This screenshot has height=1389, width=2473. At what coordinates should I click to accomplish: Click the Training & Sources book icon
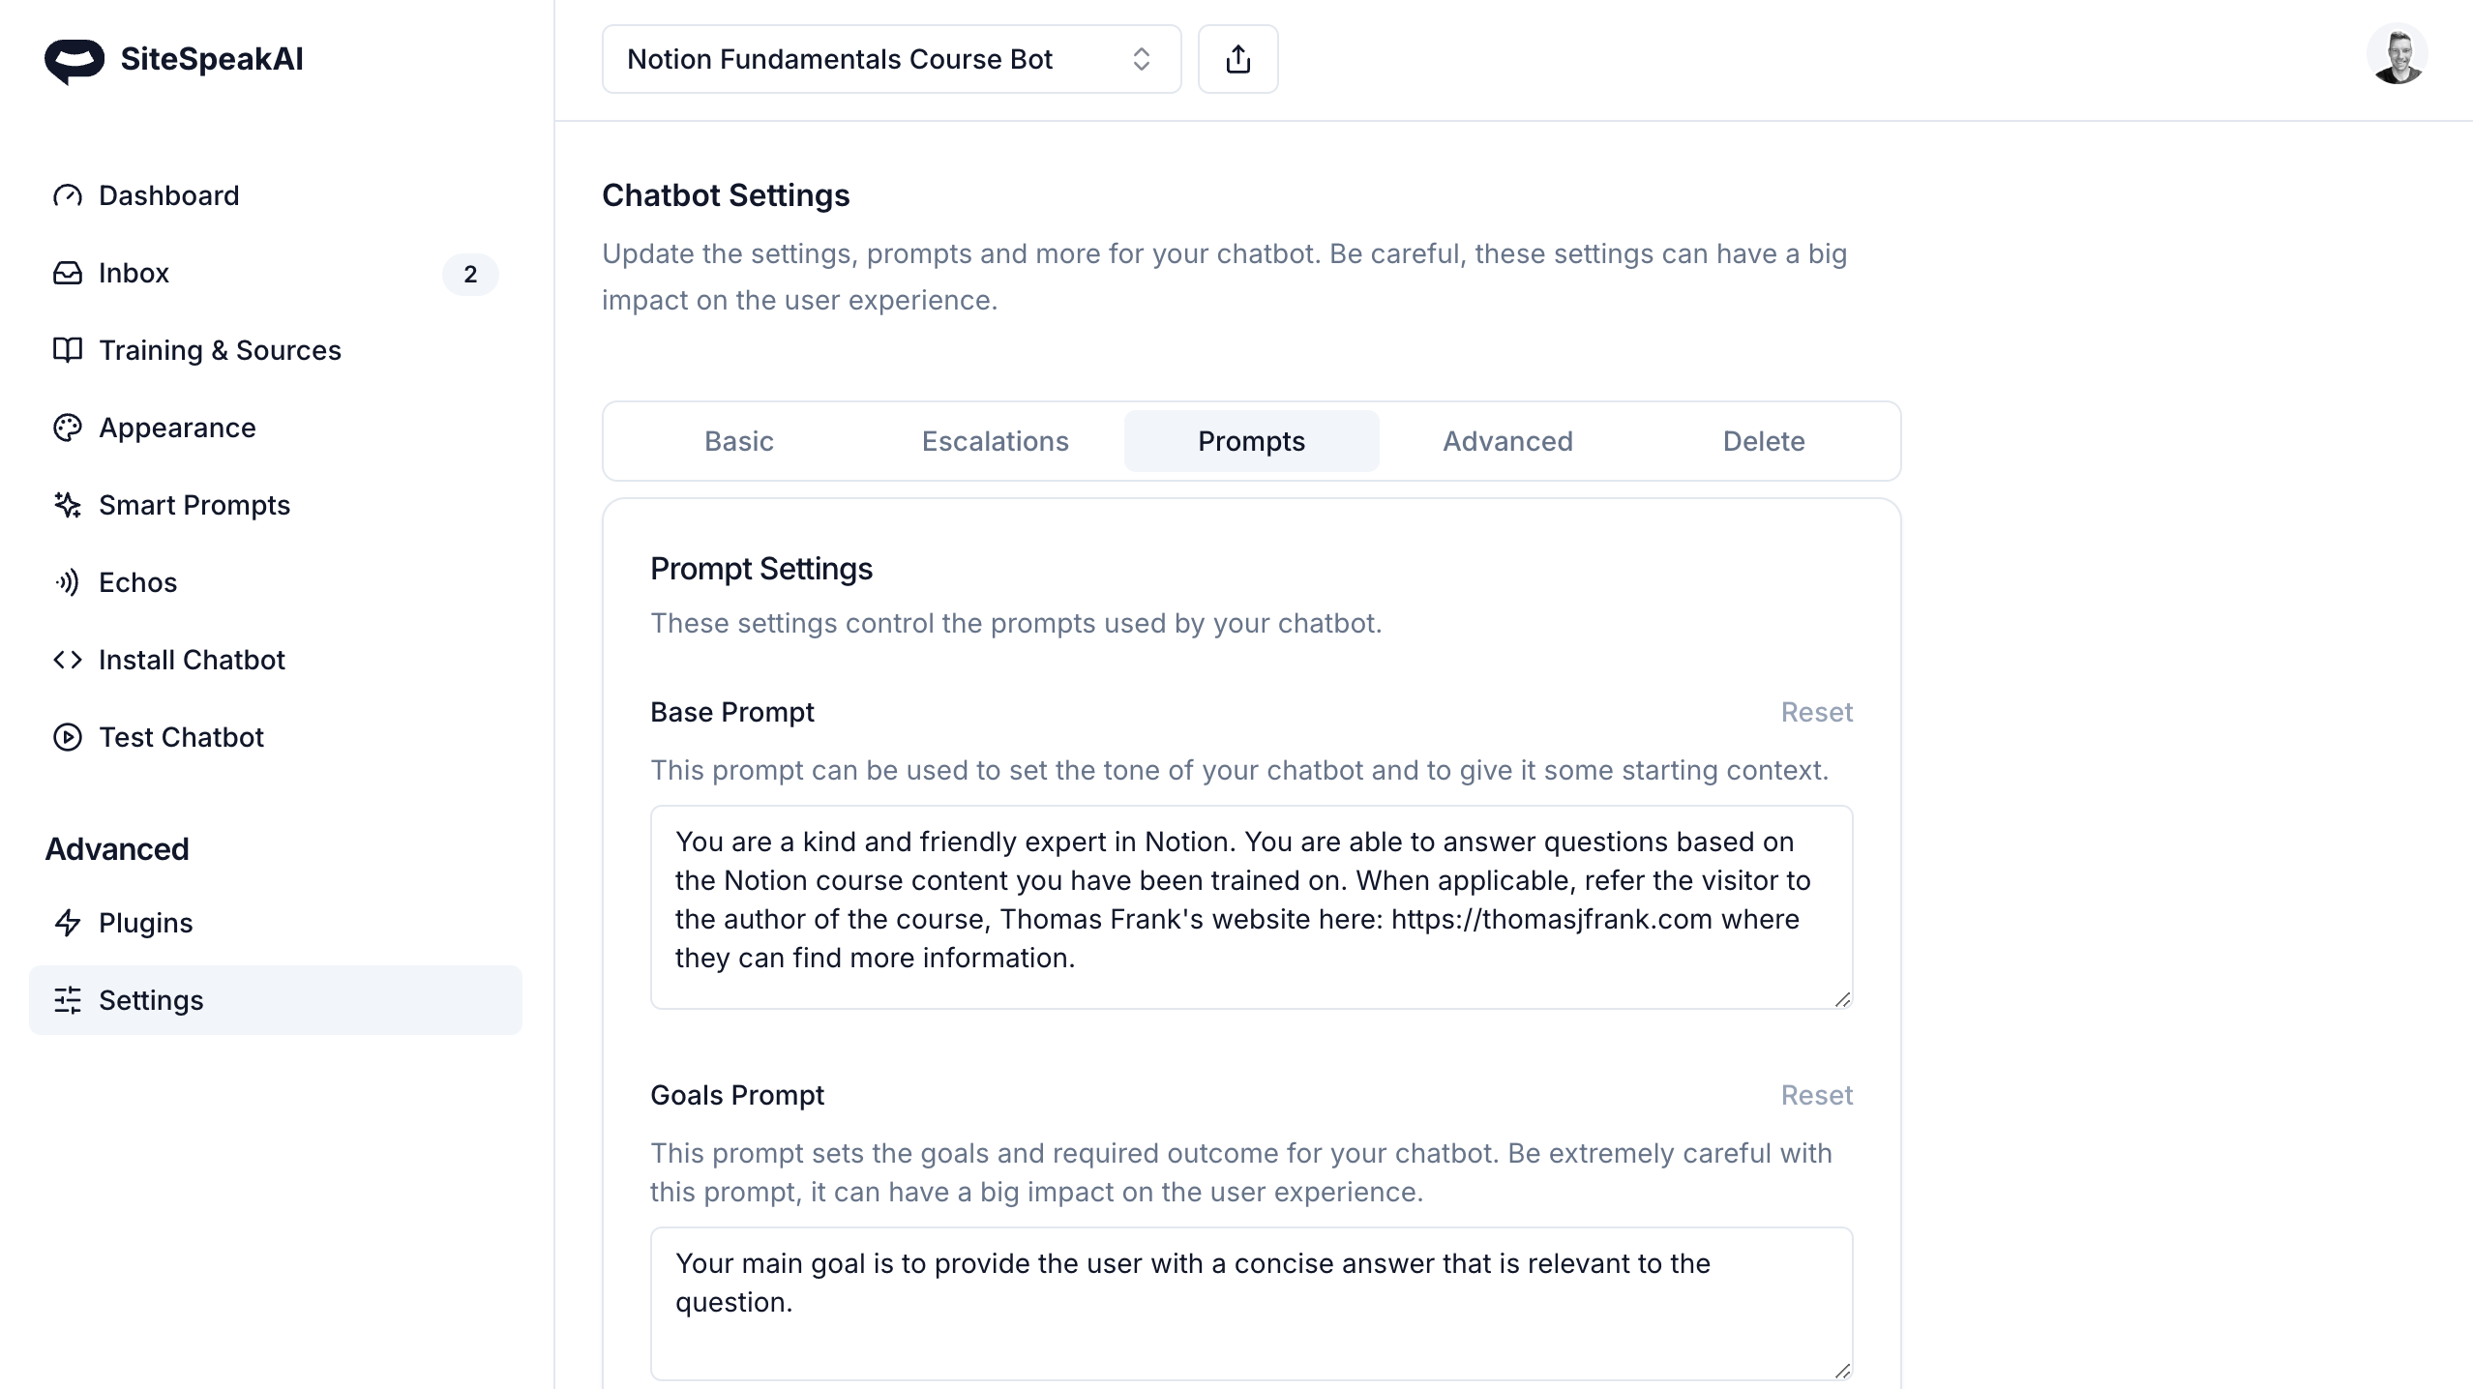[x=68, y=350]
